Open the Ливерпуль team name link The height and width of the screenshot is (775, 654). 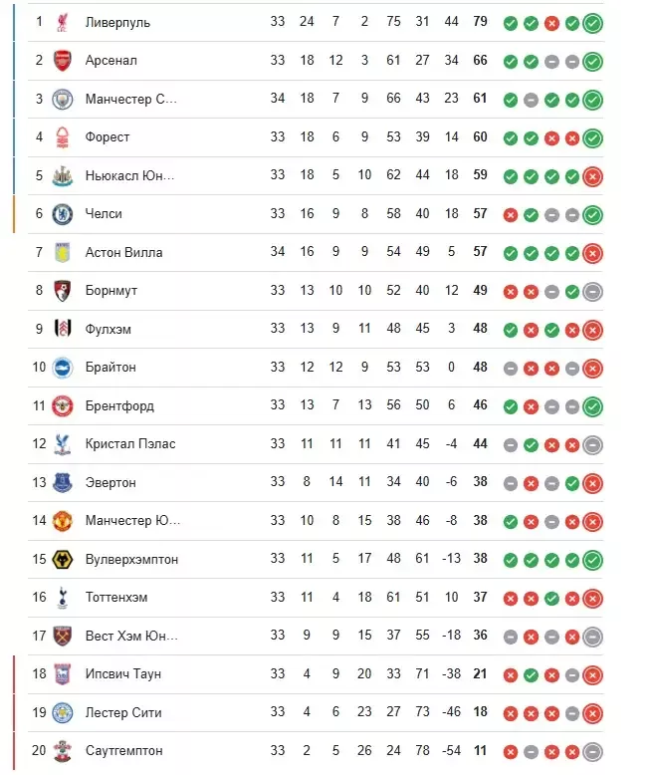pos(117,22)
